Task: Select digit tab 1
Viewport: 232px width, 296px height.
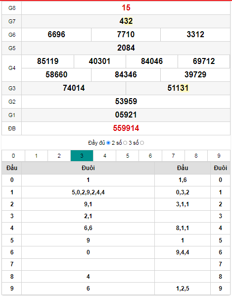Action: 36,156
